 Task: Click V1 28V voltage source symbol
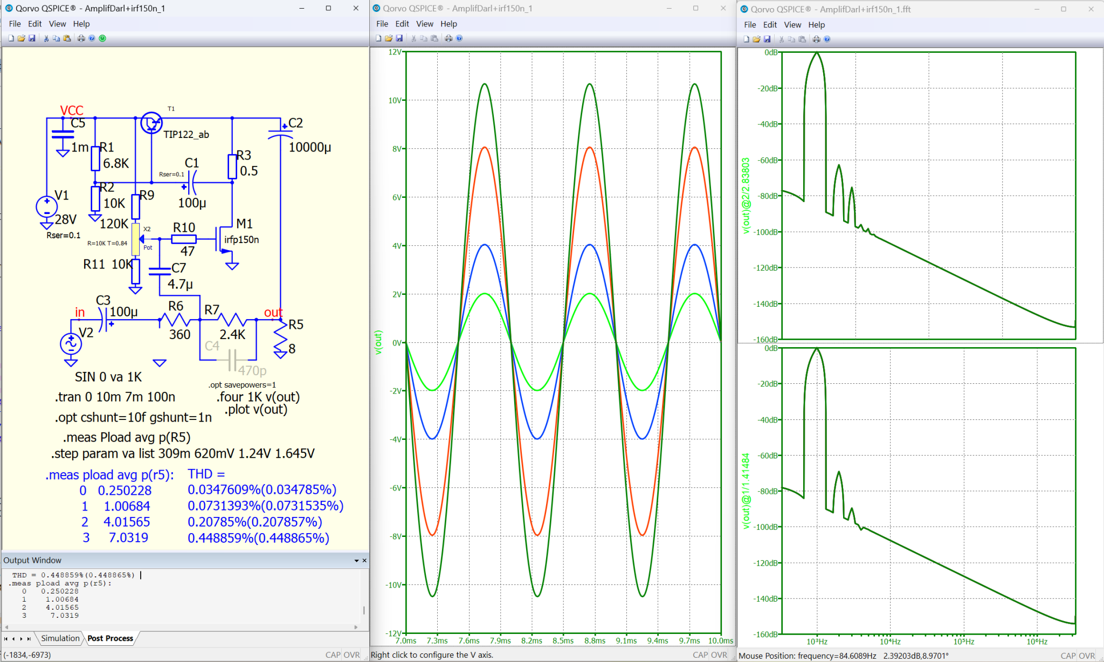tap(47, 206)
